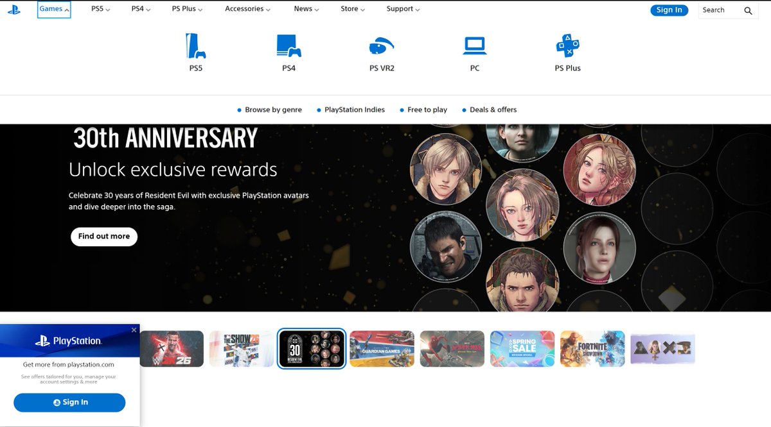Click the PlayStation logo in header
Screen dimensions: 771x427
pyautogui.click(x=13, y=10)
